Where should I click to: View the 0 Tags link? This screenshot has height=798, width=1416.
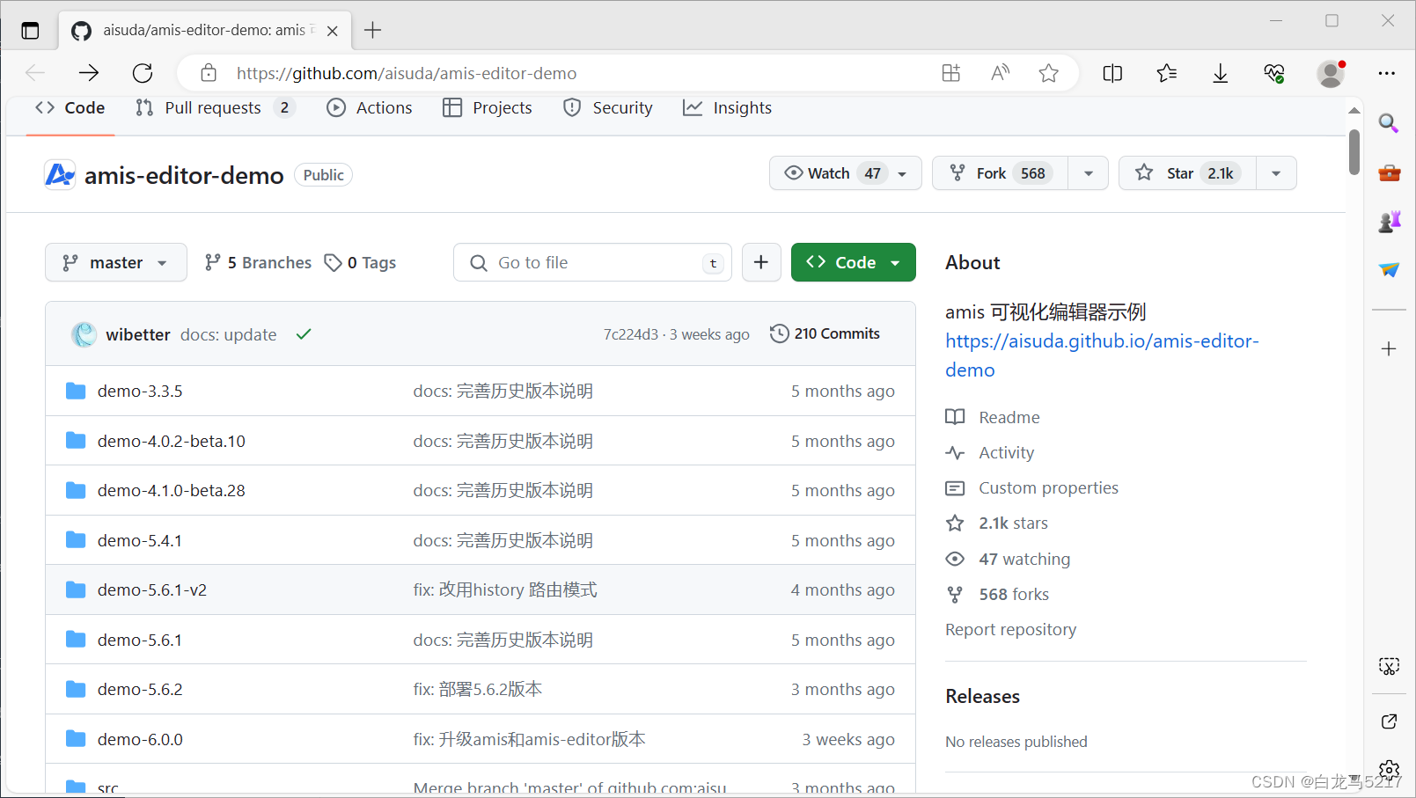coord(361,262)
